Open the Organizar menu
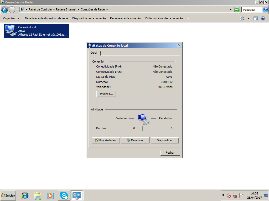Viewport: 269px width, 201px height. click(x=11, y=18)
